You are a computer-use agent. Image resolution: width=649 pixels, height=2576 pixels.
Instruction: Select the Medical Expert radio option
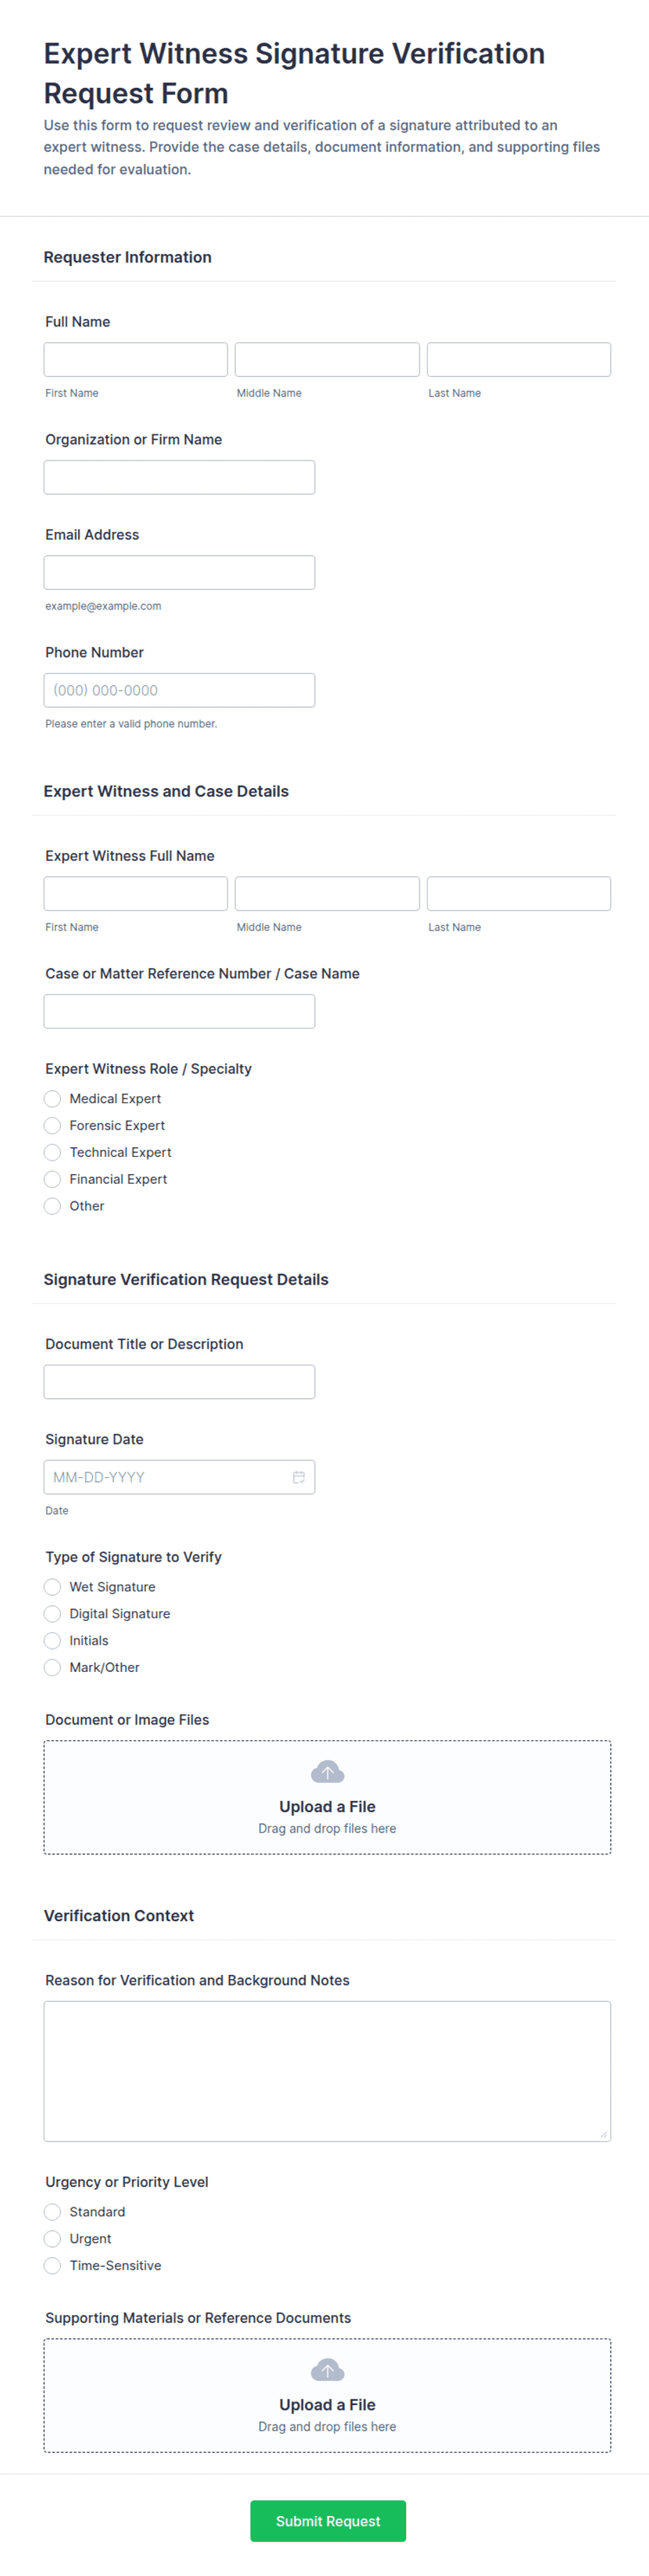pos(53,1099)
